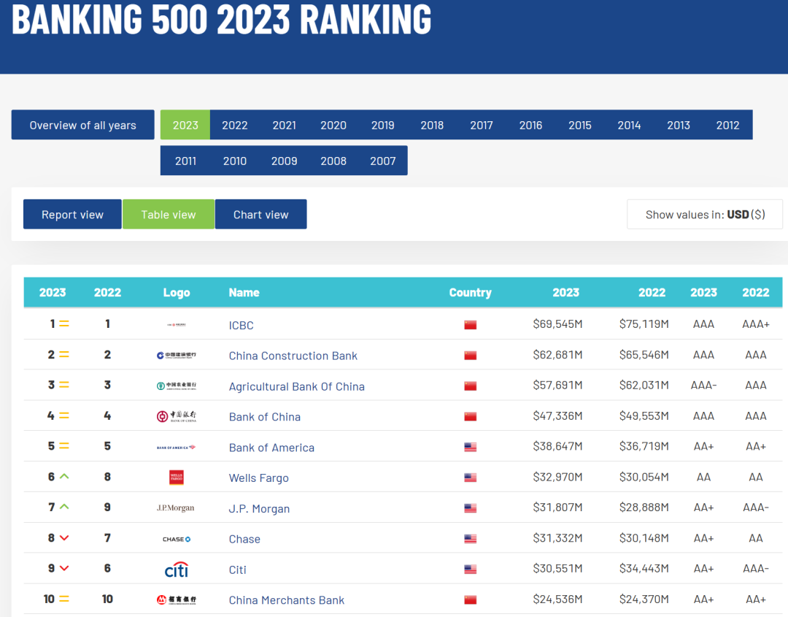This screenshot has height=617, width=788.
Task: Open the J.P. Morgan link
Action: [x=259, y=509]
